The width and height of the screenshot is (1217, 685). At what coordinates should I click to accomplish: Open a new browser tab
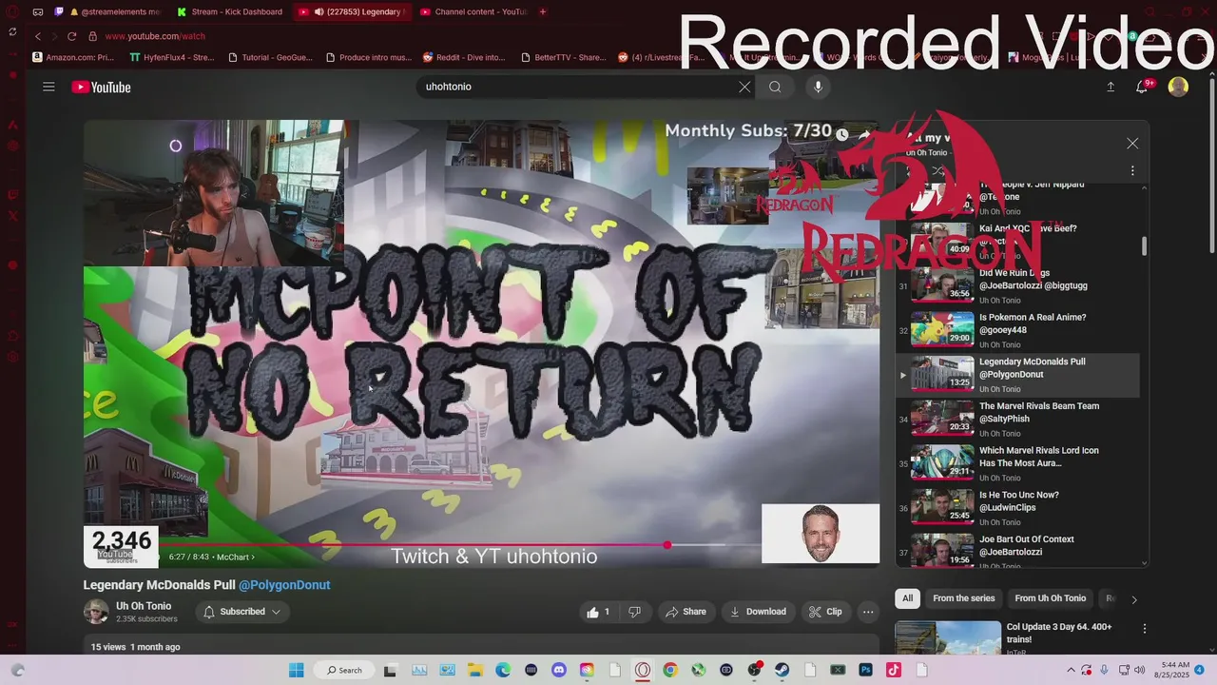pos(543,11)
